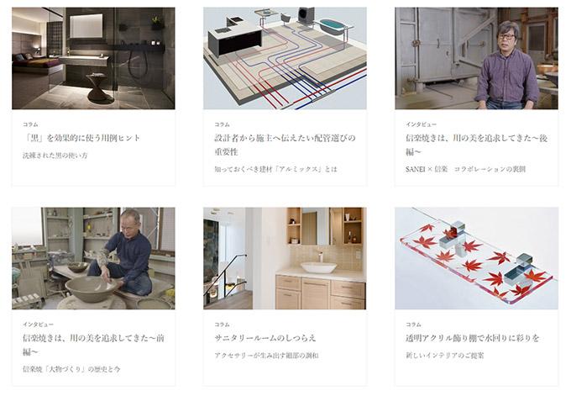Open the maple leaf acrylic shelf photo
This screenshot has height=396, width=571.
(476, 258)
